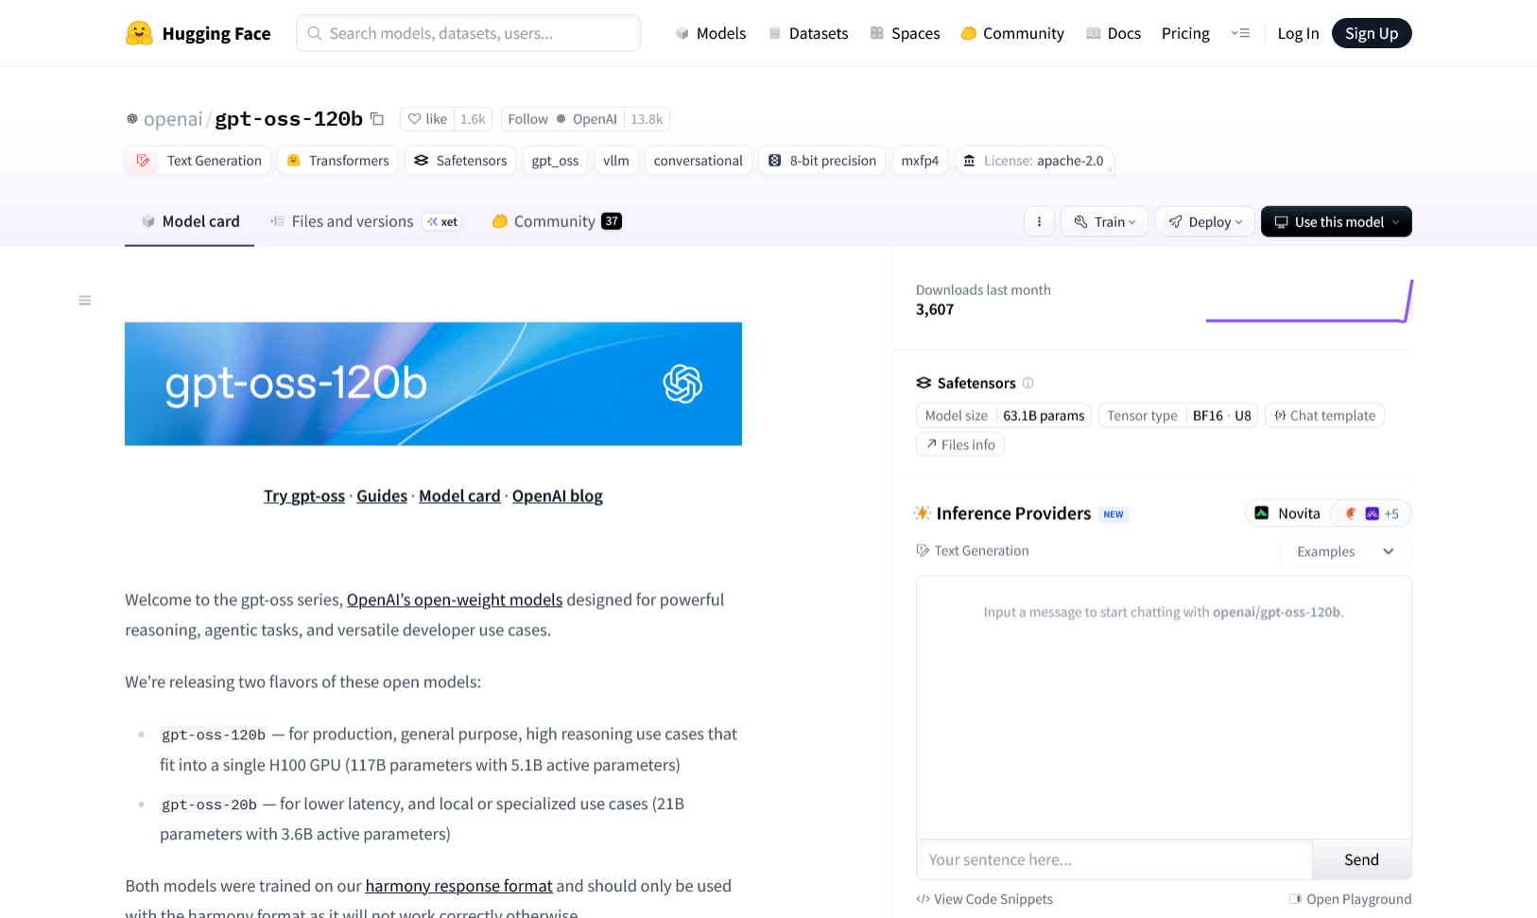Click the Safetensors tag
This screenshot has width=1537, height=918.
point(460,161)
